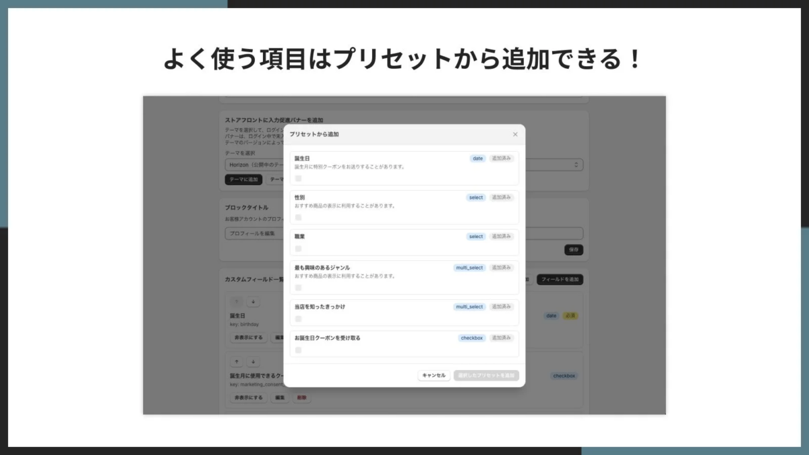Click the key: birthday text
This screenshot has width=809, height=455.
244,324
